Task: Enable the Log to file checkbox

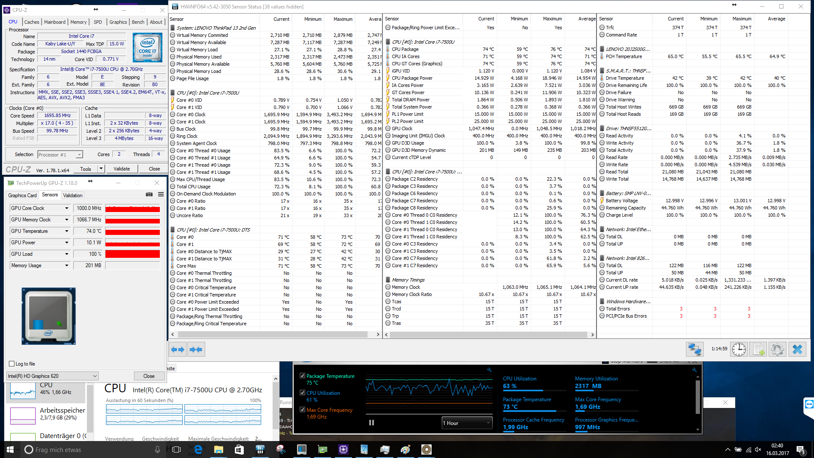Action: [12, 364]
